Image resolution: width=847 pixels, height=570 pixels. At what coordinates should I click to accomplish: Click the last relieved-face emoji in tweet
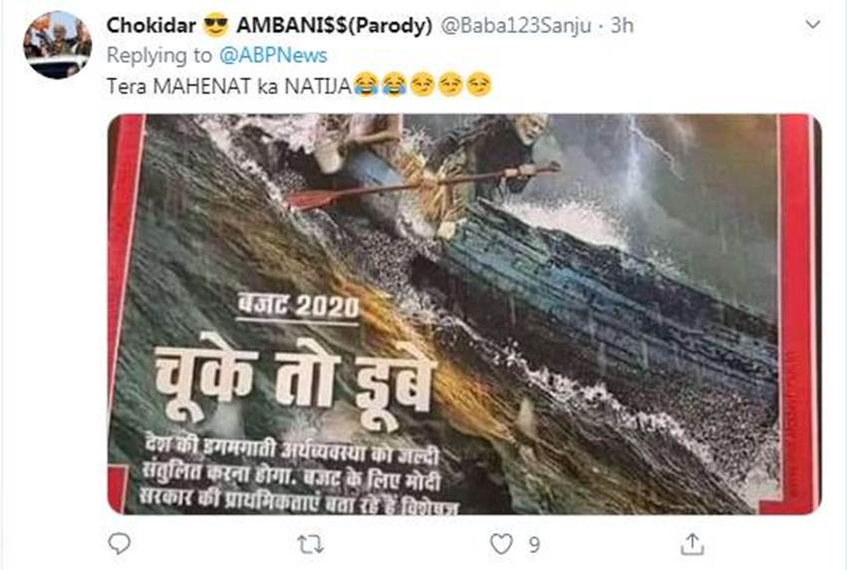tap(478, 85)
